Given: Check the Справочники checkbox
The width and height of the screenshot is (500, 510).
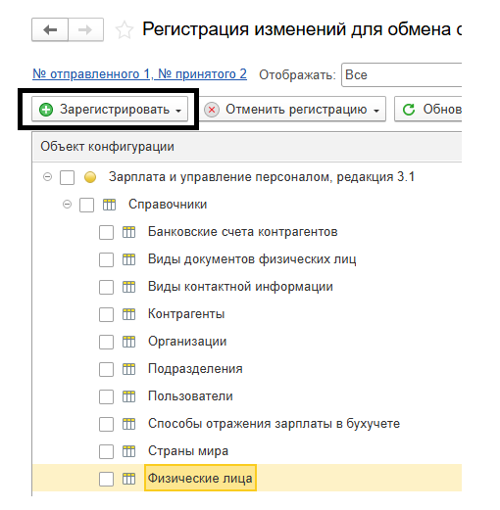Looking at the screenshot, I should click(86, 206).
